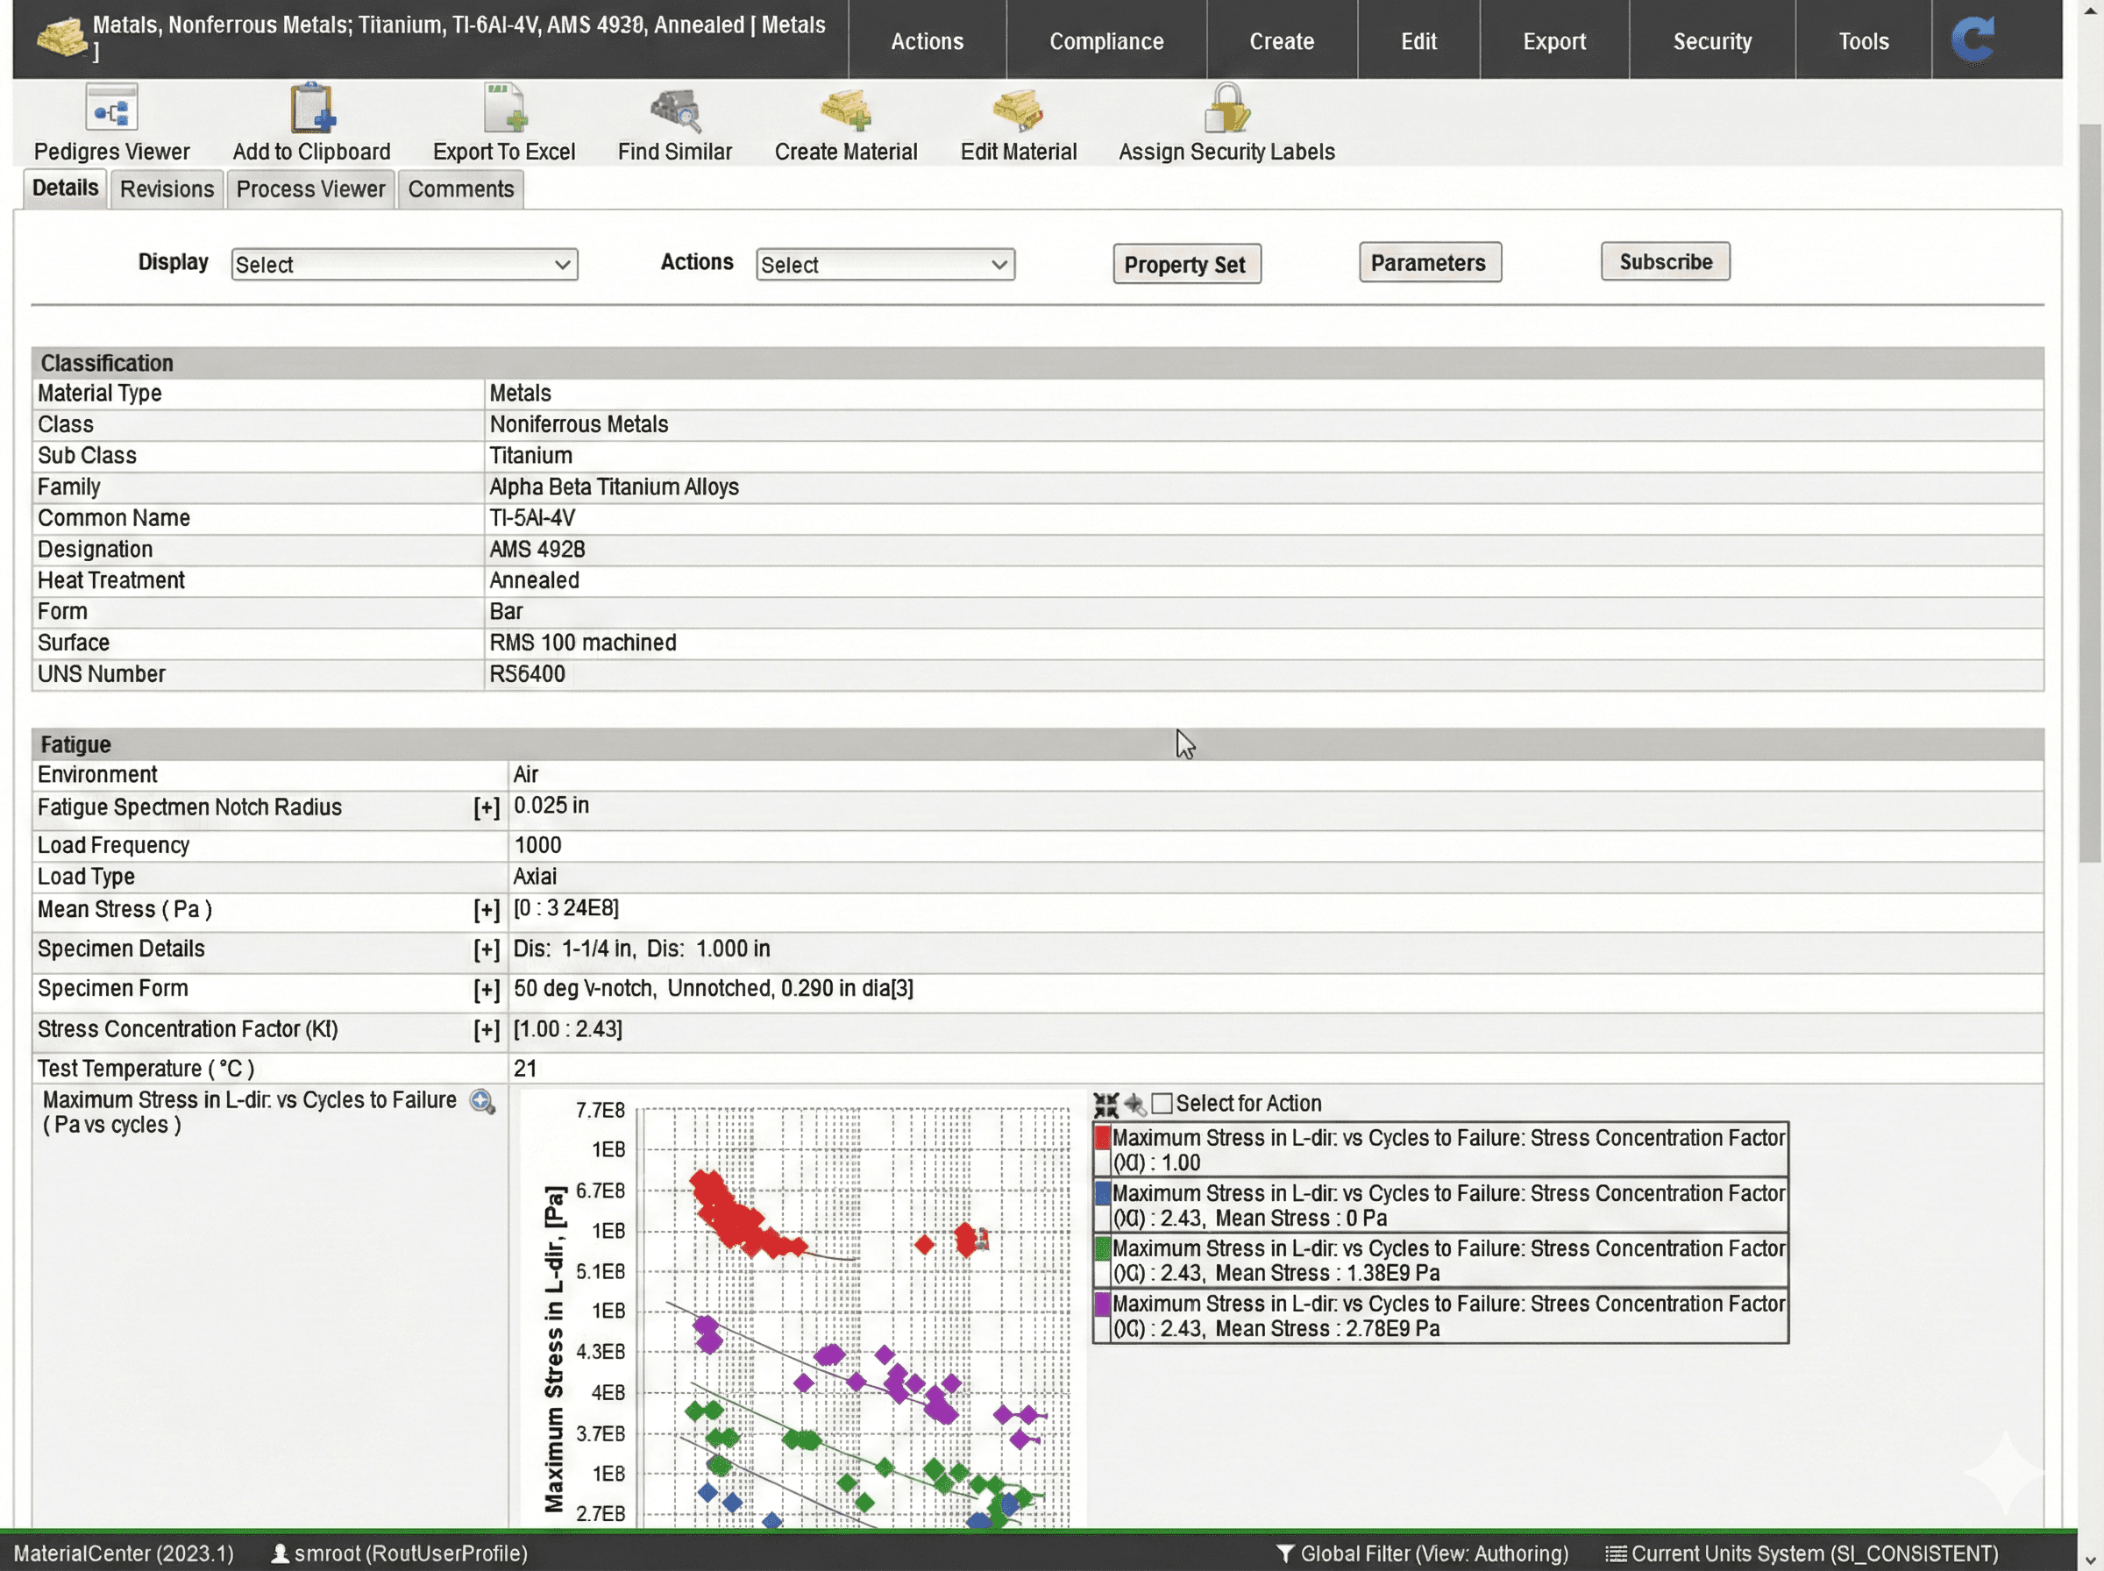The width and height of the screenshot is (2104, 1571).
Task: Click collapse-arrows icon above chart legend
Action: [x=1105, y=1104]
